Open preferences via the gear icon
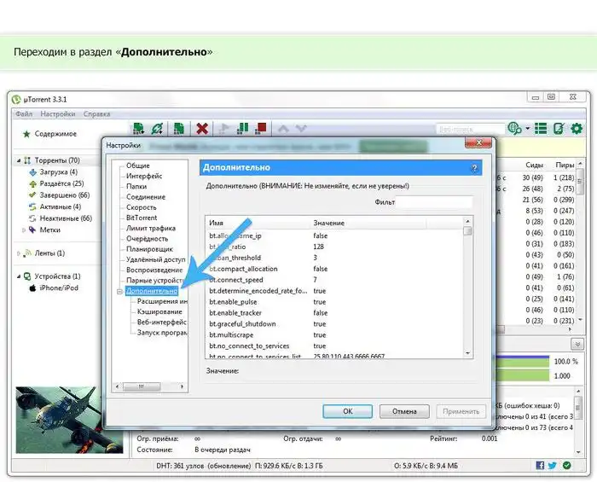The height and width of the screenshot is (482, 597). tap(577, 129)
